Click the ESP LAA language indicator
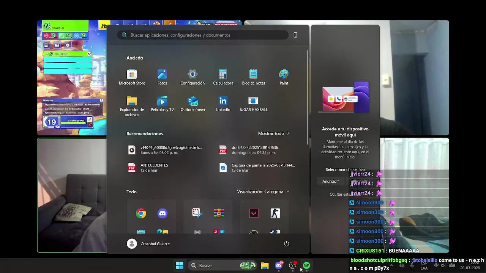The height and width of the screenshot is (273, 486). [424, 265]
